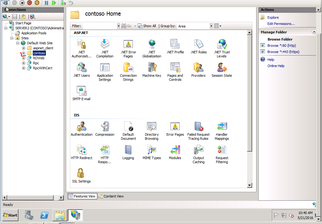Open Server Manager from taskbar
The width and height of the screenshot is (322, 224).
pos(29,215)
